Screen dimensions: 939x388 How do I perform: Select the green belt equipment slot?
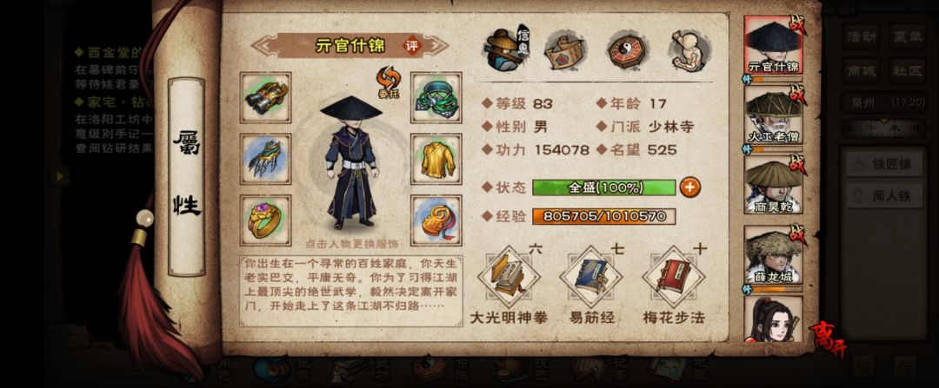436,97
